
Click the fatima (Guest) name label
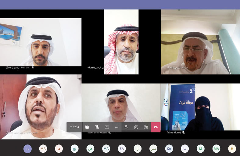click(174, 133)
